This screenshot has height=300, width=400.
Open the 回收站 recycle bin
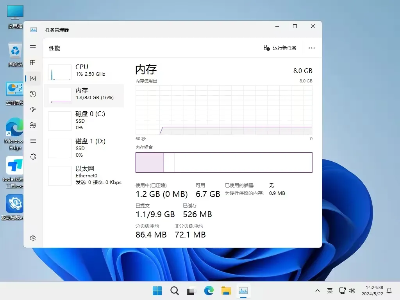(x=14, y=51)
